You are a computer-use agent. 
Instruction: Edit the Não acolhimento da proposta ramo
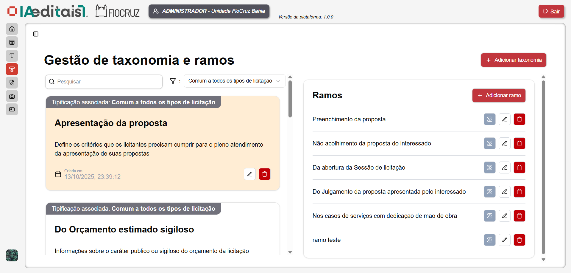pyautogui.click(x=505, y=143)
